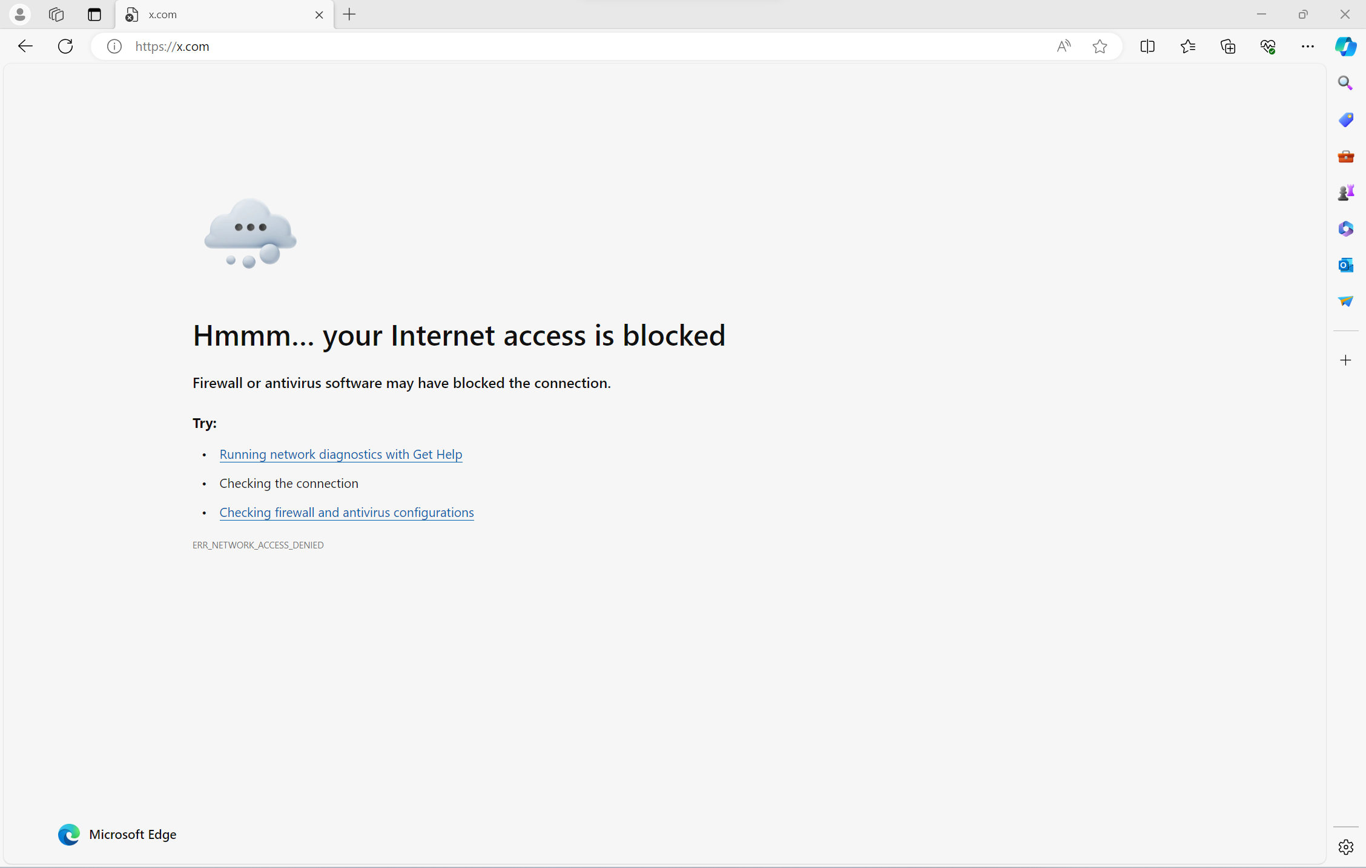The image size is (1366, 868).
Task: Open the Shopping tag sidebar icon
Action: point(1345,120)
